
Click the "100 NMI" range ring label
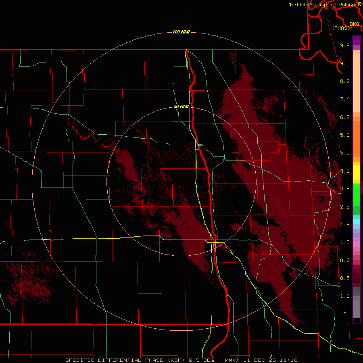pyautogui.click(x=181, y=32)
